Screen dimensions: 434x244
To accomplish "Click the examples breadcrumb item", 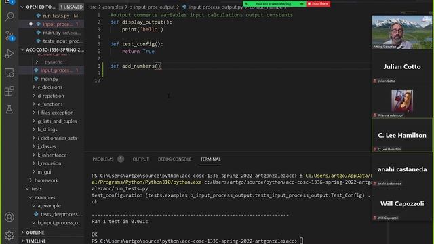I will tap(113, 7).
